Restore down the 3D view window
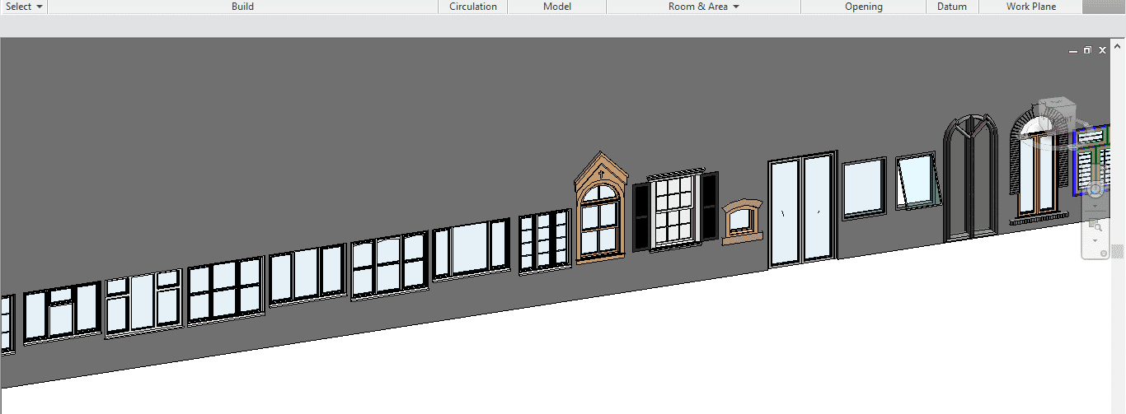This screenshot has height=414, width=1126. click(1087, 50)
